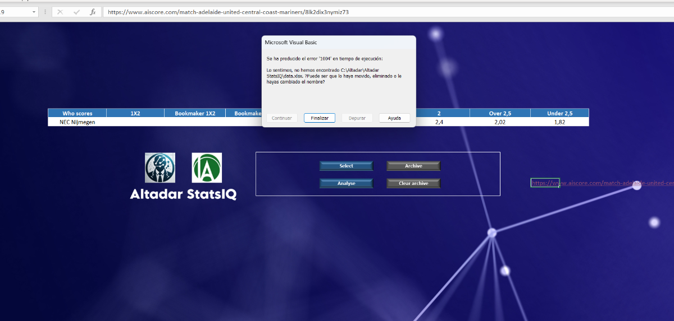This screenshot has width=674, height=321.
Task: Click the Finalizar button in the error dialog
Action: [320, 118]
